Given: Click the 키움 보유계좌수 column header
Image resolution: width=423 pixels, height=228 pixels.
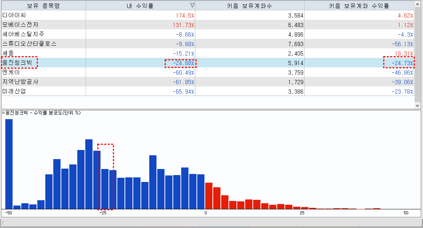Looking at the screenshot, I should click(x=249, y=6).
